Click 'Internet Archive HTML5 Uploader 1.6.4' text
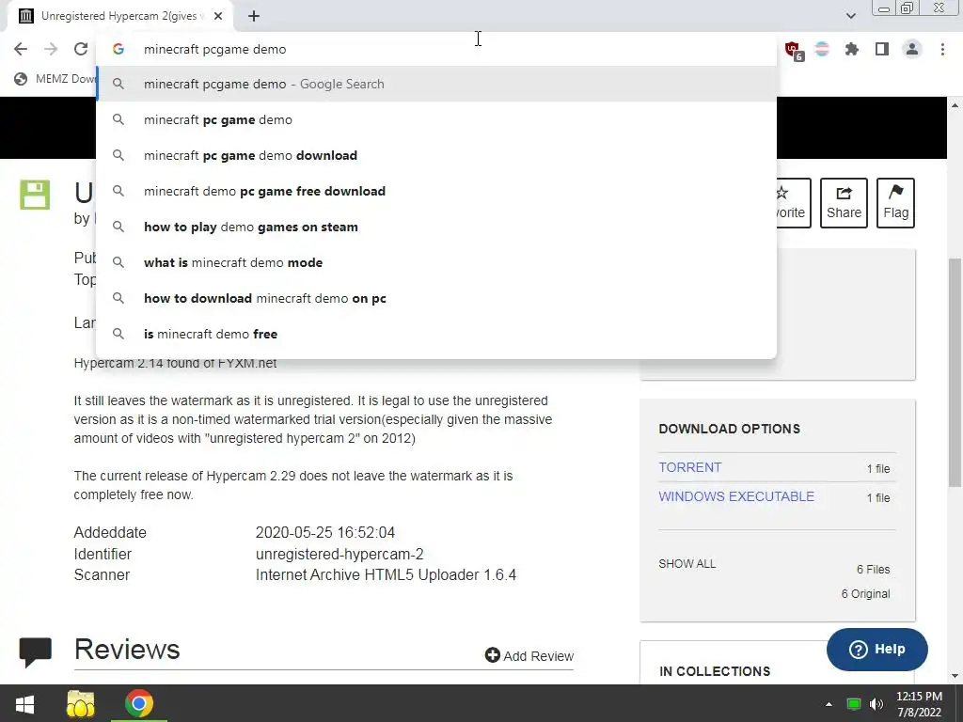Screen dimensions: 963x722 (386, 574)
